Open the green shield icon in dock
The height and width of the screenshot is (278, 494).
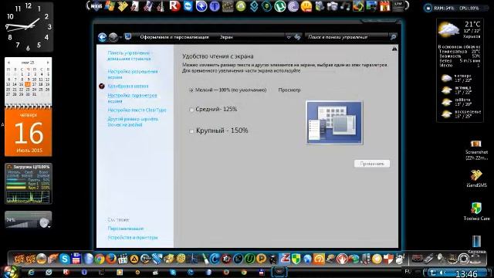296,259
